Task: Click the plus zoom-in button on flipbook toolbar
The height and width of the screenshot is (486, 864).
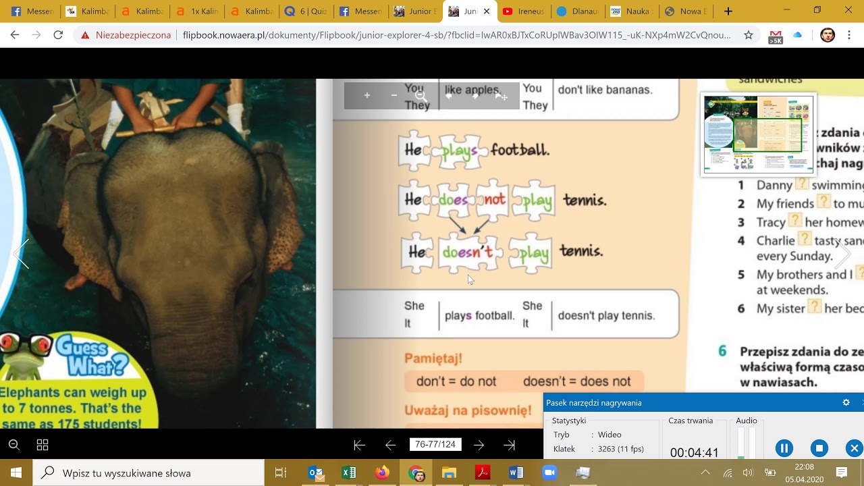Action: pos(367,96)
